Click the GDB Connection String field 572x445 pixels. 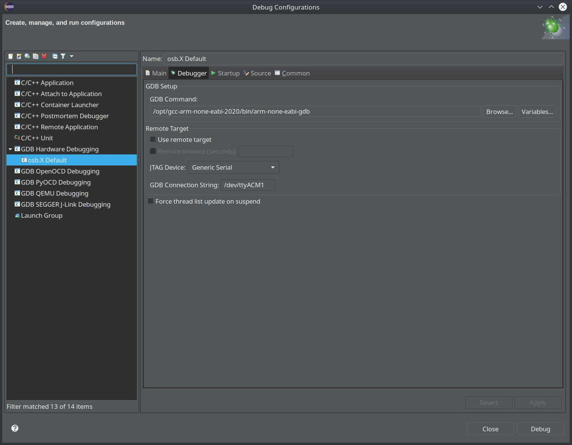tap(248, 185)
